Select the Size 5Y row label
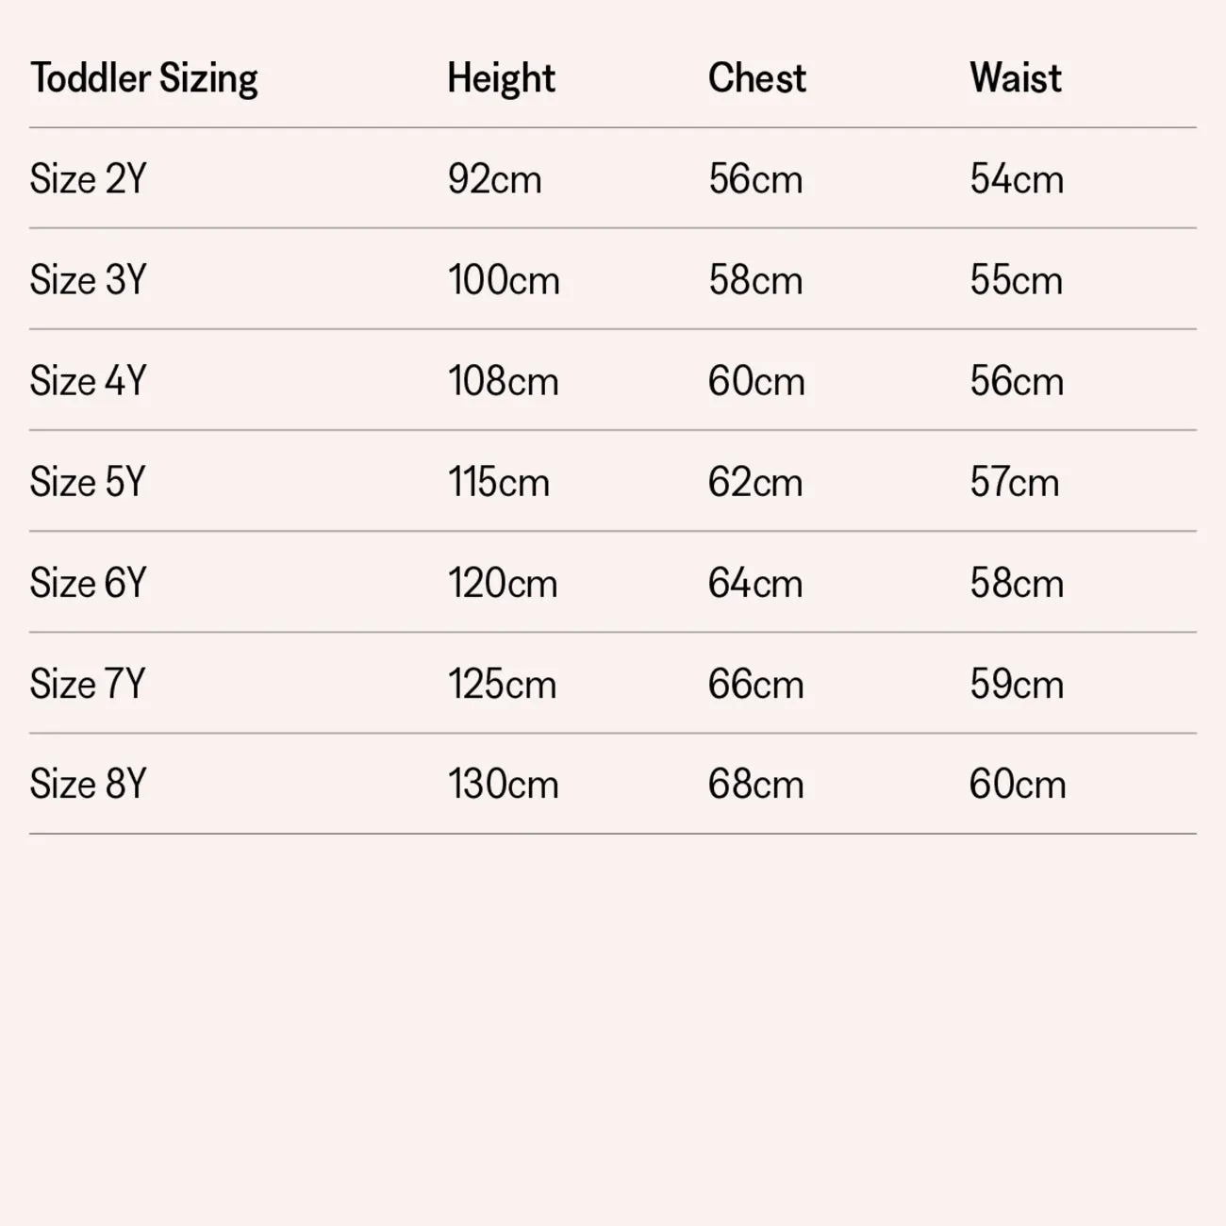 (x=88, y=482)
